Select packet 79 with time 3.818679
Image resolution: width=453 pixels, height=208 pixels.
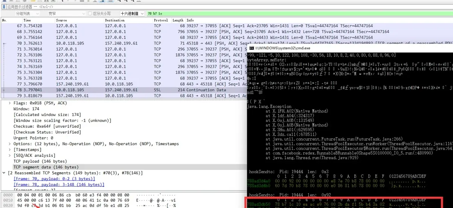pos(124,96)
